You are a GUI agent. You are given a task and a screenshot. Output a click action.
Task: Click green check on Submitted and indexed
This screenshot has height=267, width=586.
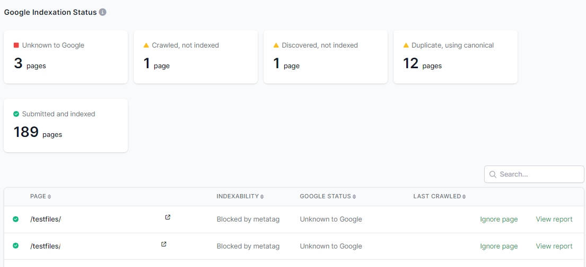16,114
